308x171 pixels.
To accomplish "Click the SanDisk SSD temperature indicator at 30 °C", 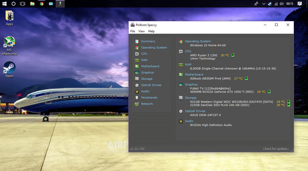I will 289,105.
